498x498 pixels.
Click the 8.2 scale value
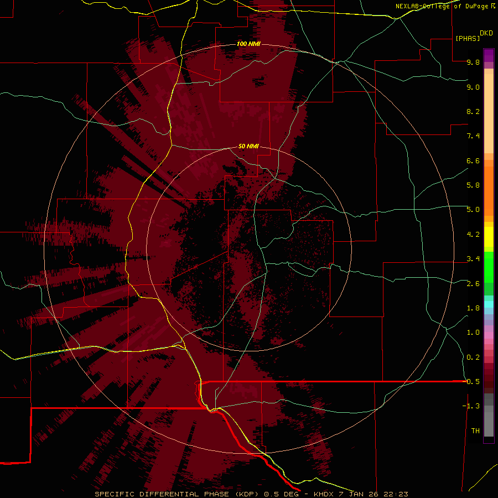473,111
